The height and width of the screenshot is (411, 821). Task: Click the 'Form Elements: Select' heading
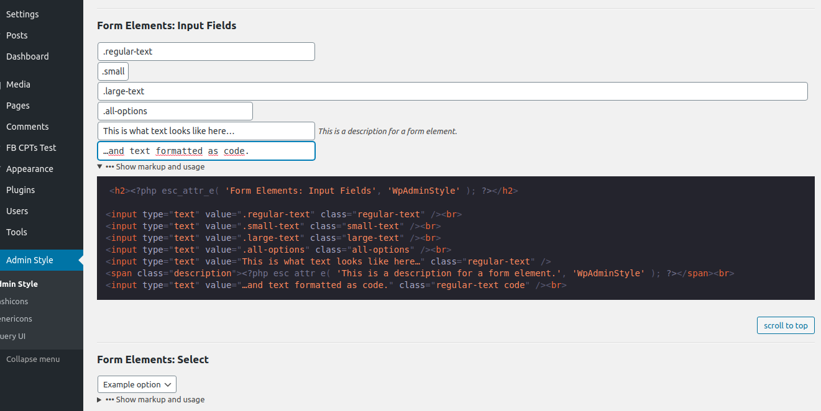153,359
